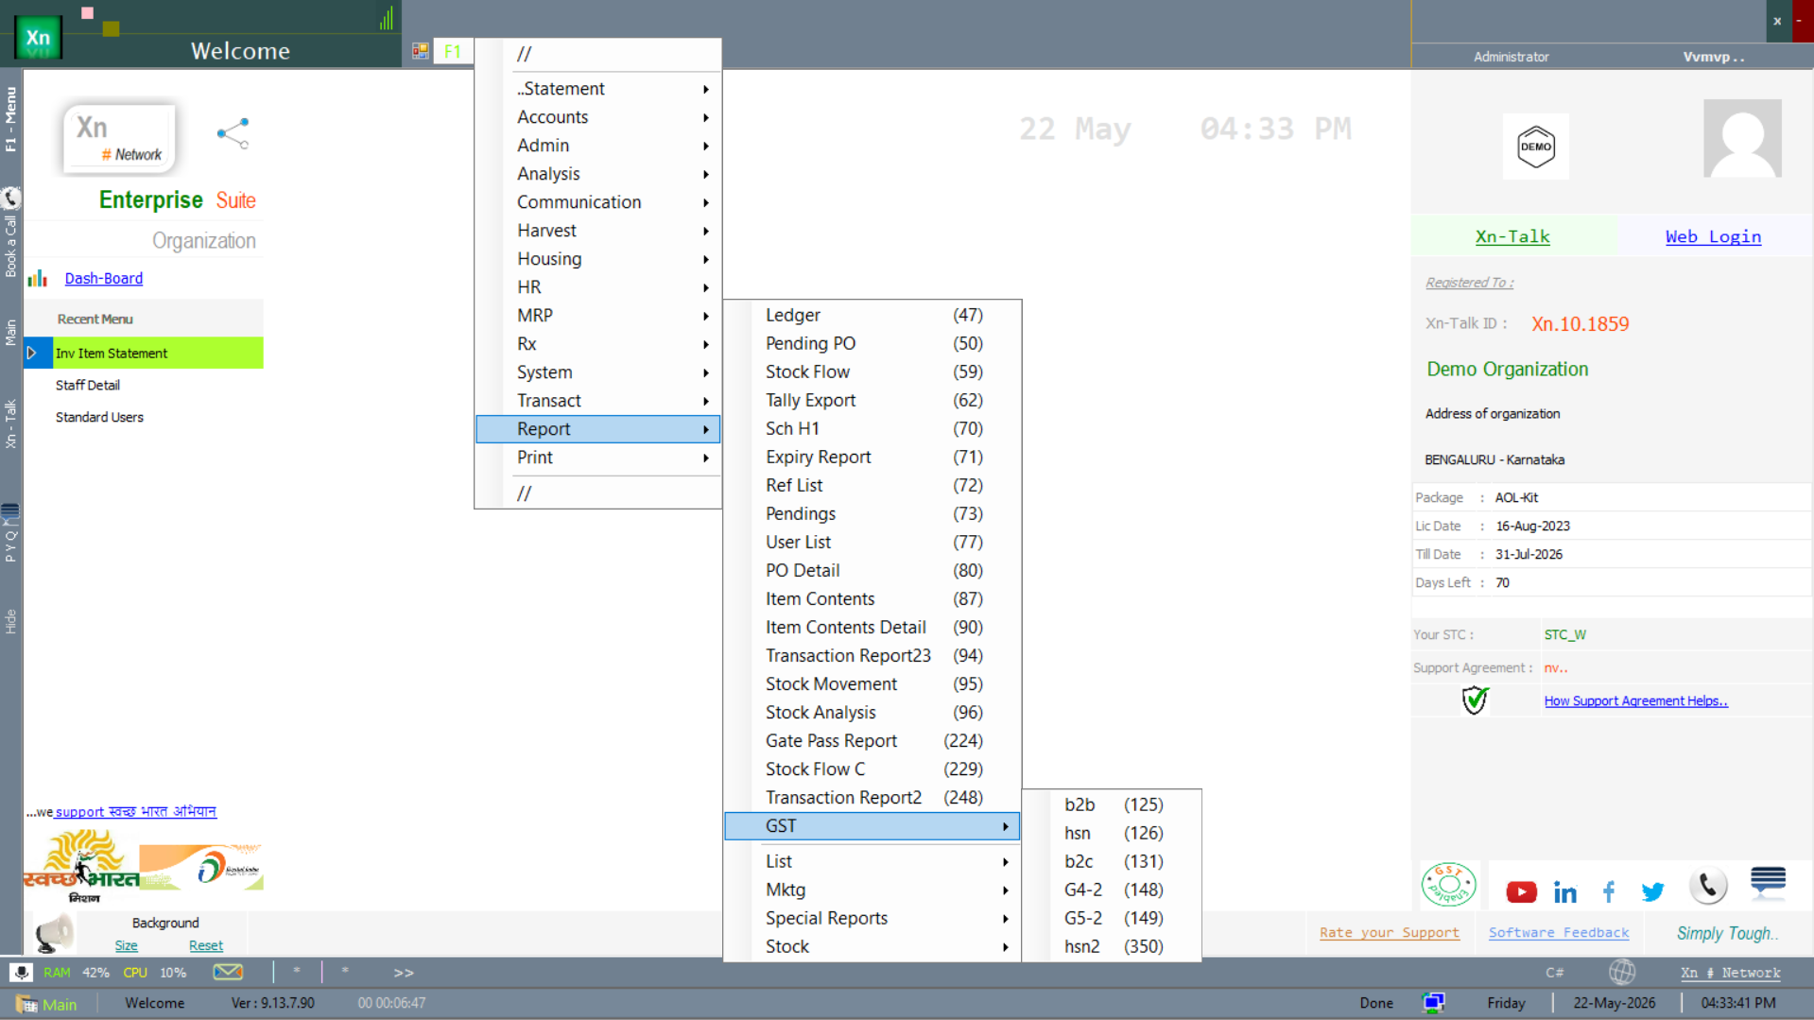Click the network monitor icon beside Done
Image resolution: width=1814 pixels, height=1020 pixels.
click(x=1433, y=1003)
